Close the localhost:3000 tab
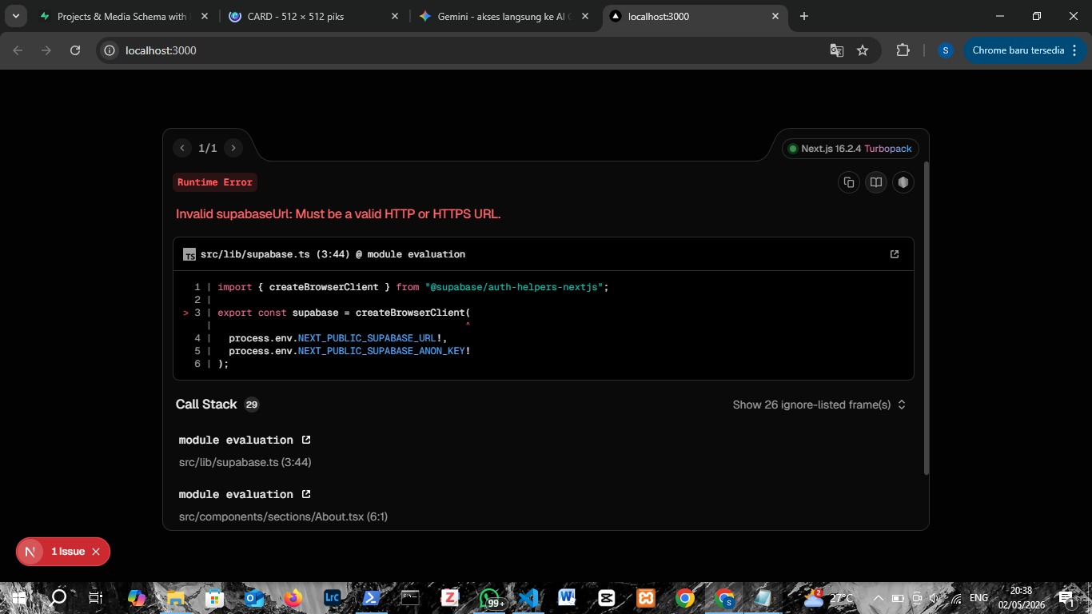The width and height of the screenshot is (1092, 614). point(775,16)
